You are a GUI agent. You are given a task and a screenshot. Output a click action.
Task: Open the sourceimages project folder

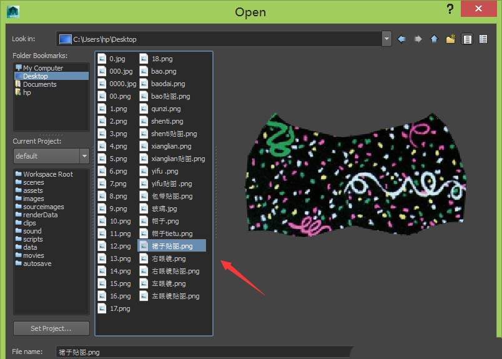point(40,207)
